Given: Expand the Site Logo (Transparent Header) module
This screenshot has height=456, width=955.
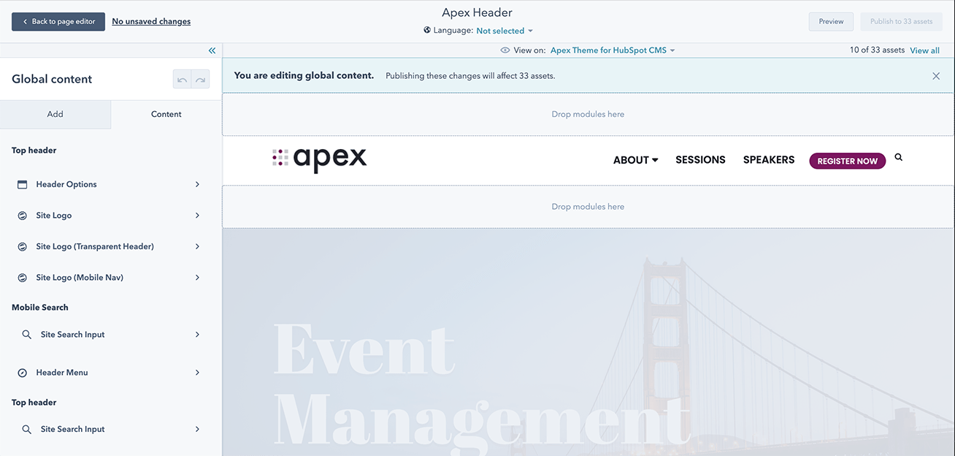Looking at the screenshot, I should coord(197,247).
